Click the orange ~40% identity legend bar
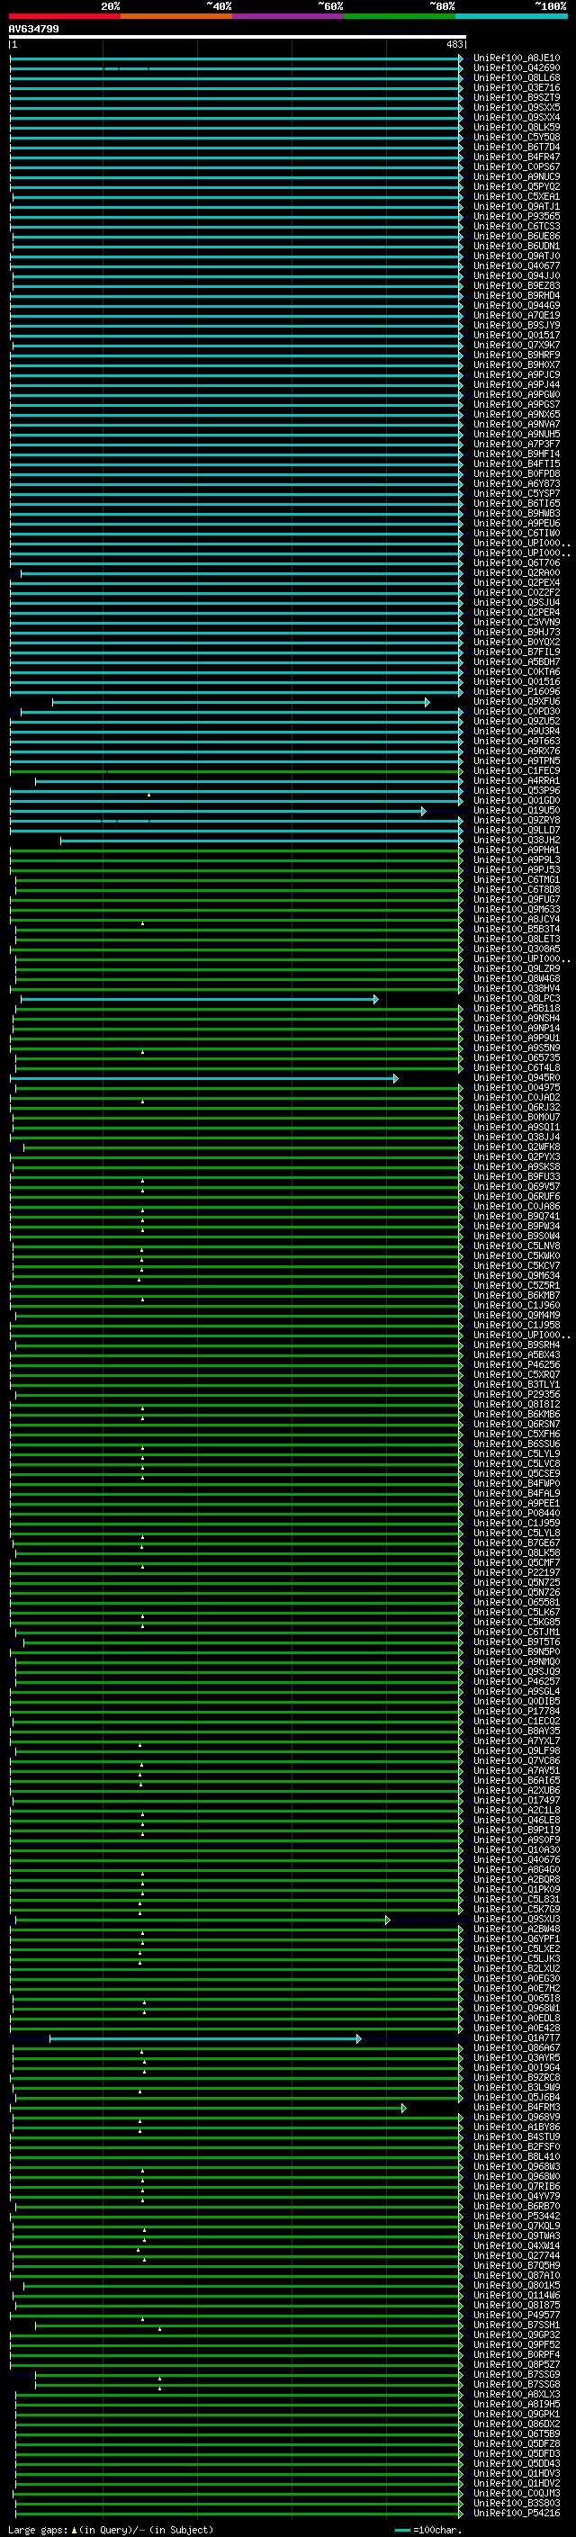This screenshot has width=576, height=2537. click(176, 17)
